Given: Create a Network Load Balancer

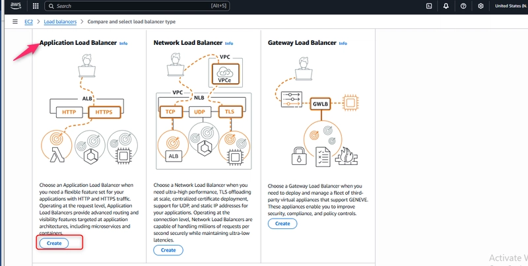Looking at the screenshot, I should 168,250.
